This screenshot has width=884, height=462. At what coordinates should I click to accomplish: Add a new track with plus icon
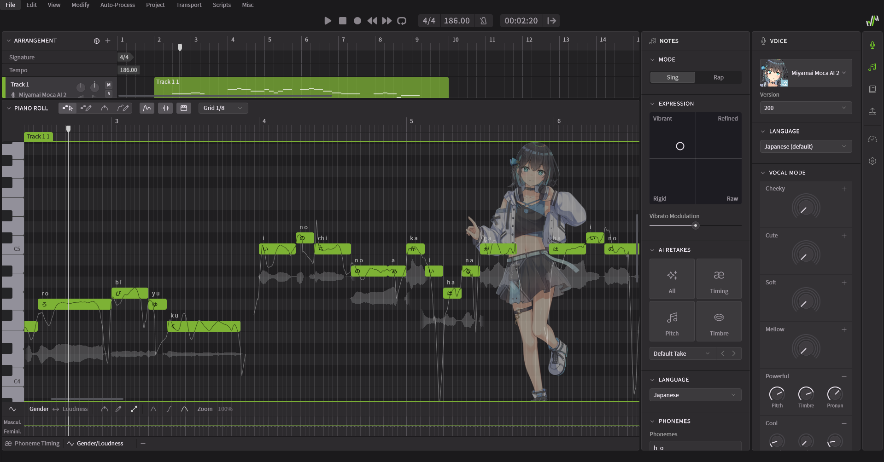[108, 41]
